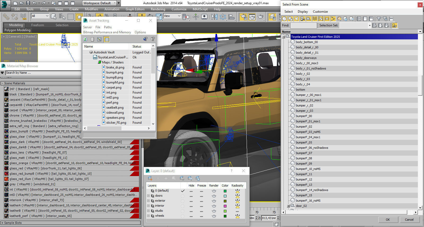Image resolution: width=424 pixels, height=227 pixels.
Task: Select the Select Object arrow tool
Action: 54,17
